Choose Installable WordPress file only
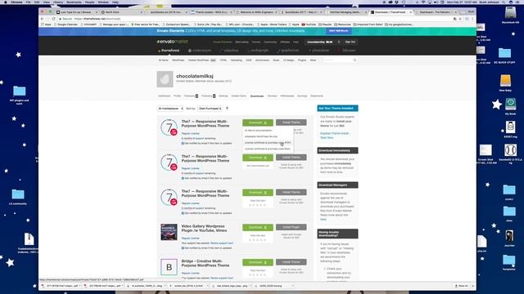Screen dimensions: 524x294 click(x=261, y=136)
